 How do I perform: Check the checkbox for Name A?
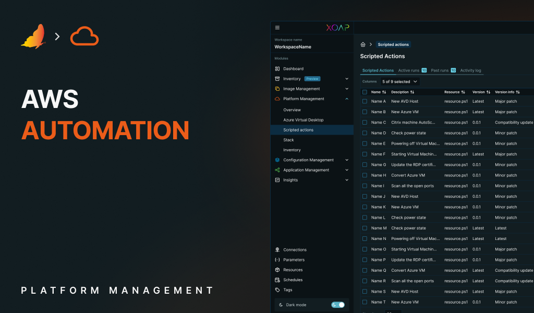363,101
